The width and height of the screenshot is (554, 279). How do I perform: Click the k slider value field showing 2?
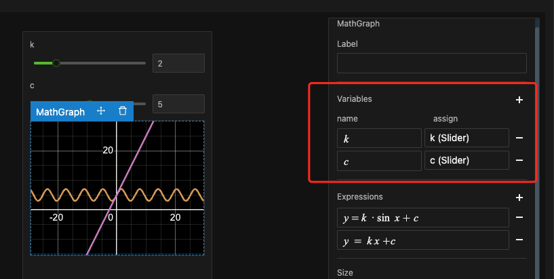(178, 63)
